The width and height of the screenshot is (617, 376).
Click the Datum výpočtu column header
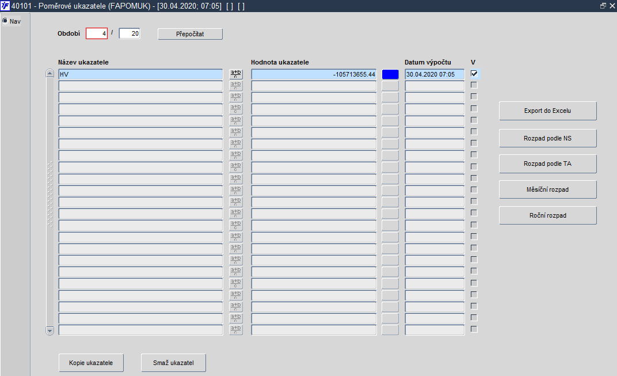click(x=428, y=62)
